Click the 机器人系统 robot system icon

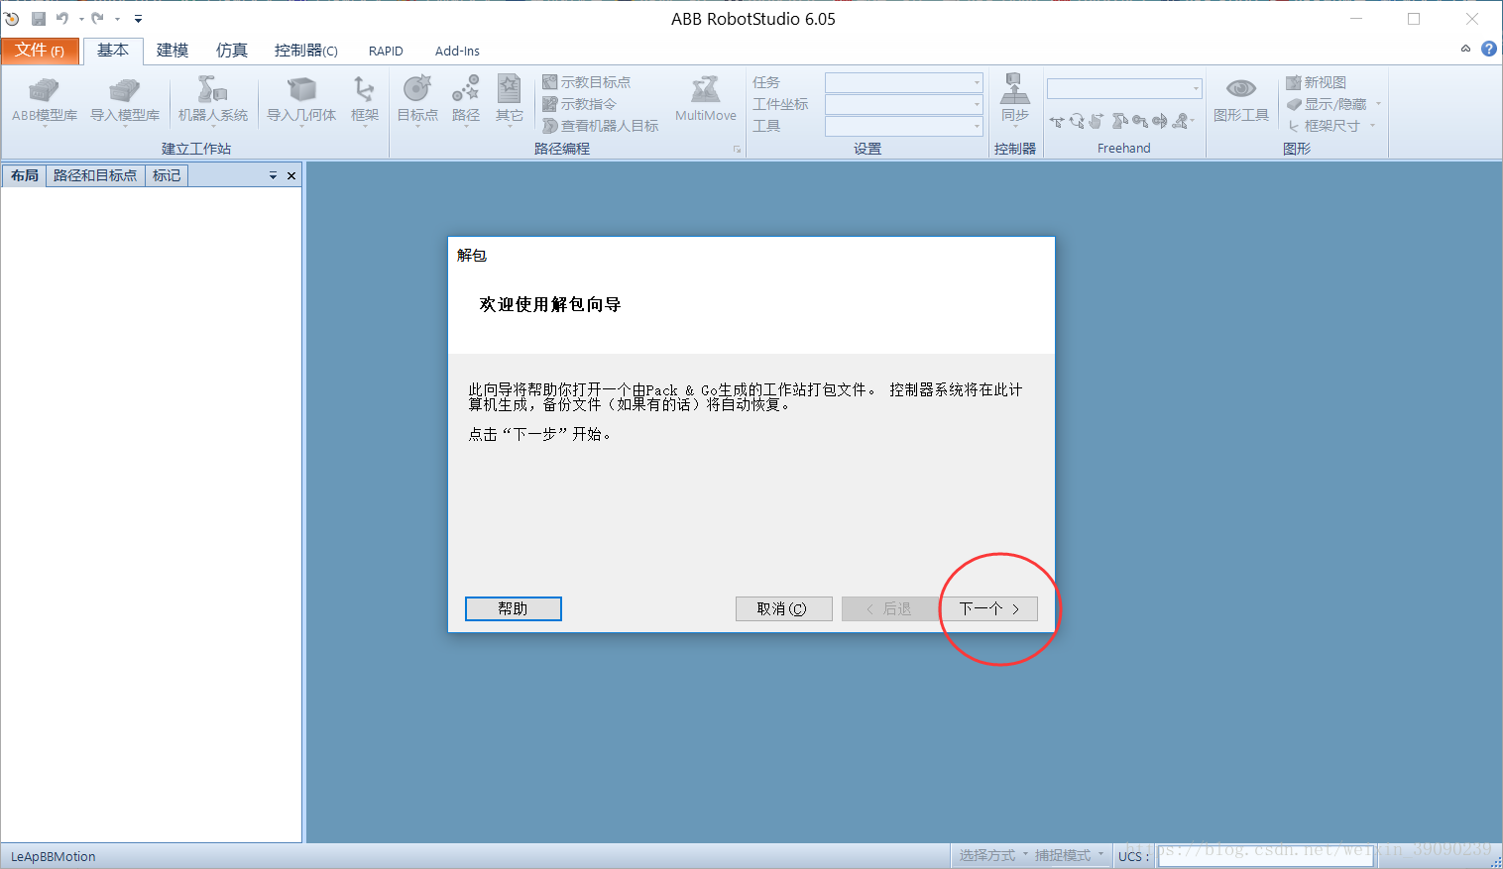pos(211,99)
